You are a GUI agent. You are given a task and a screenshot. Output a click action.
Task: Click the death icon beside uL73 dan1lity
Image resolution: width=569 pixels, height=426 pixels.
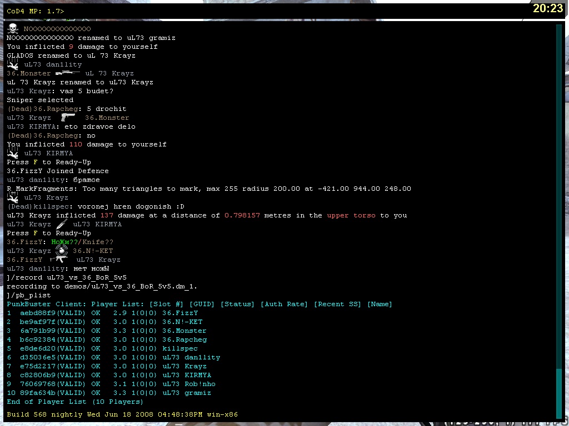(x=13, y=64)
